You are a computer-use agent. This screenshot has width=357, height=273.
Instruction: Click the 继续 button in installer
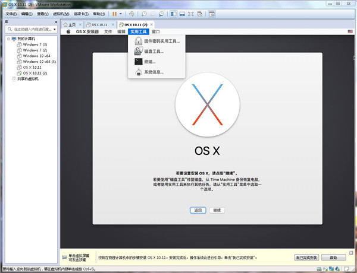pos(217,210)
